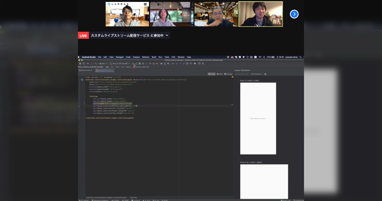Viewport: 382px width, 201px height.
Task: Toggle the Code view button
Action: tap(212, 74)
